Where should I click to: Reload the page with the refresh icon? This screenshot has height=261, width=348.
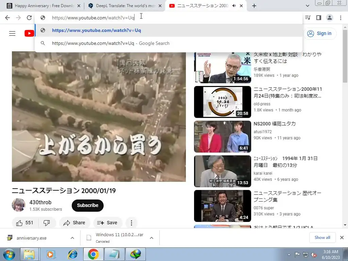[29, 18]
